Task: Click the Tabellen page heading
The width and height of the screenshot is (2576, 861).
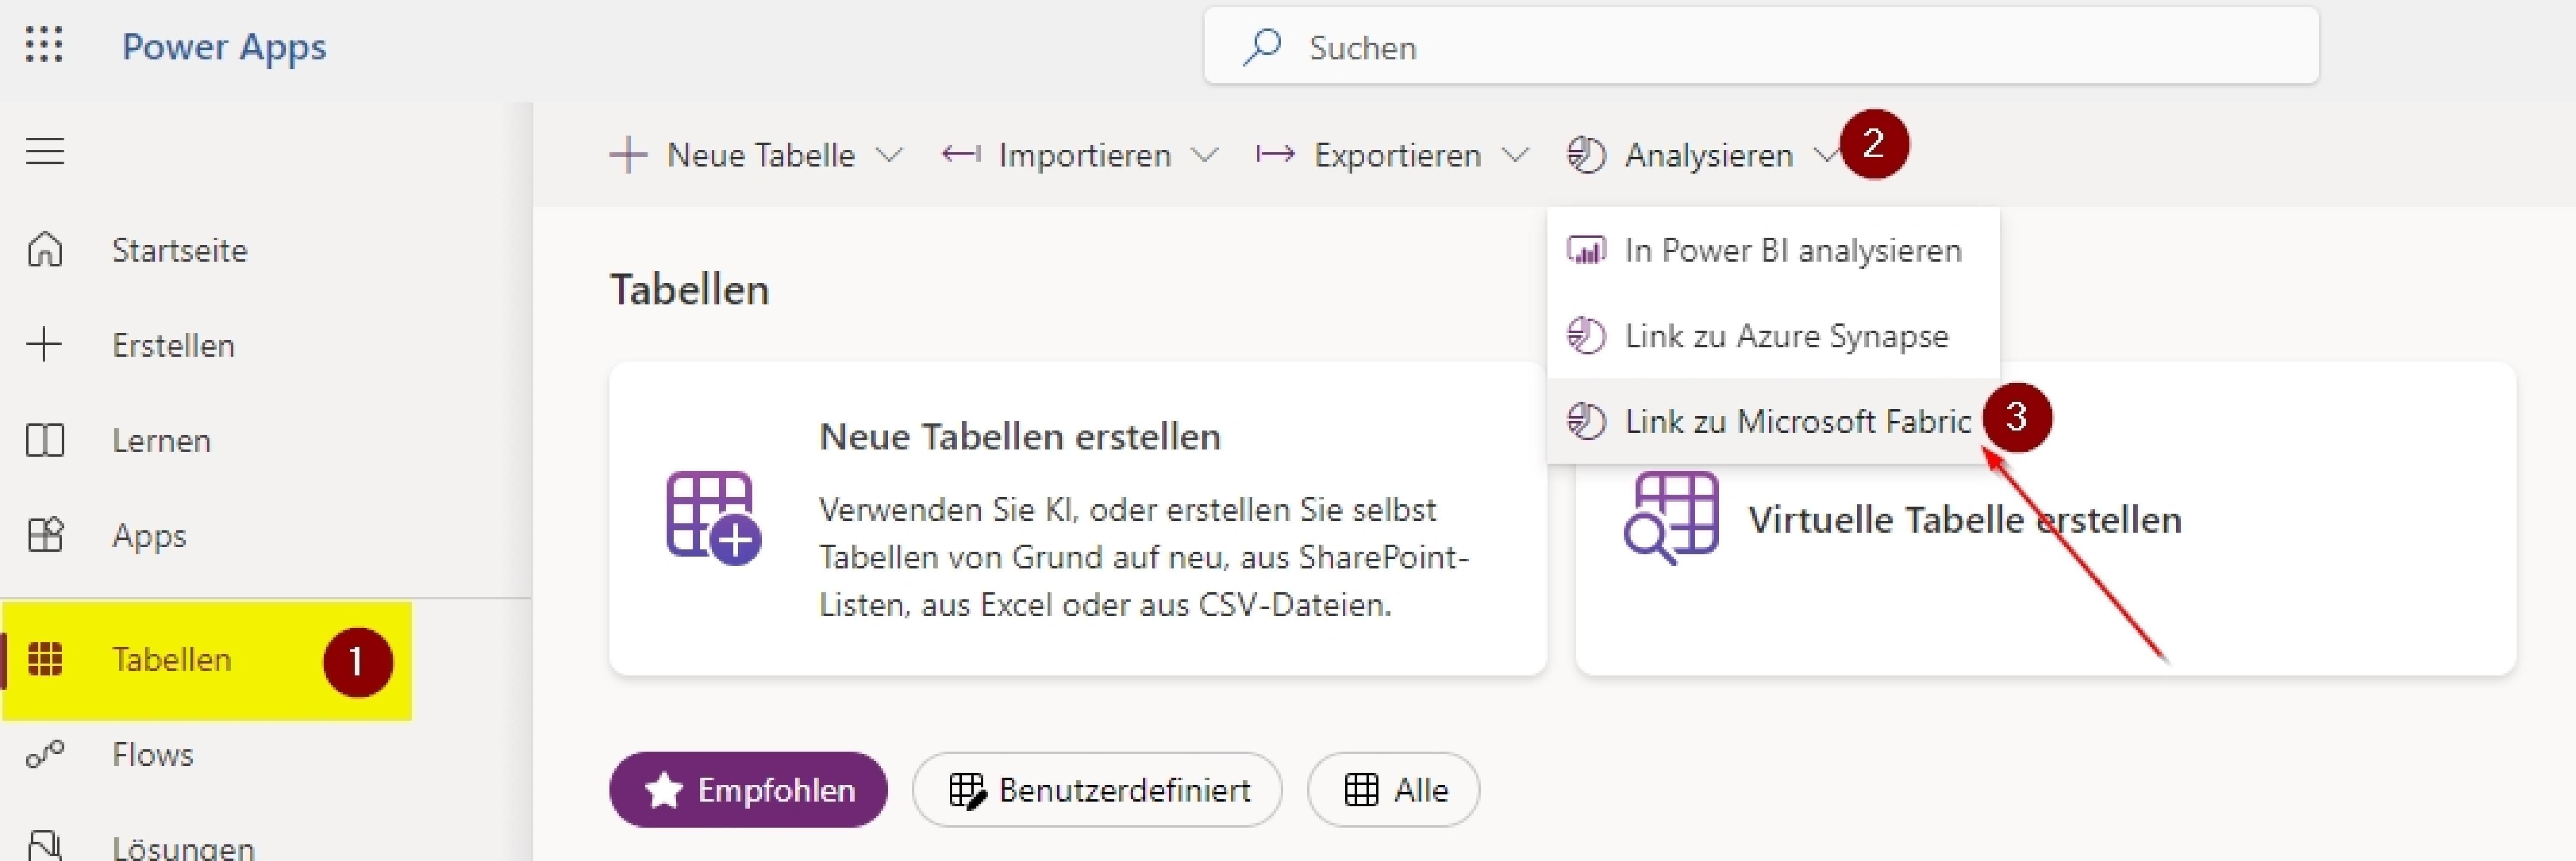Action: (690, 290)
